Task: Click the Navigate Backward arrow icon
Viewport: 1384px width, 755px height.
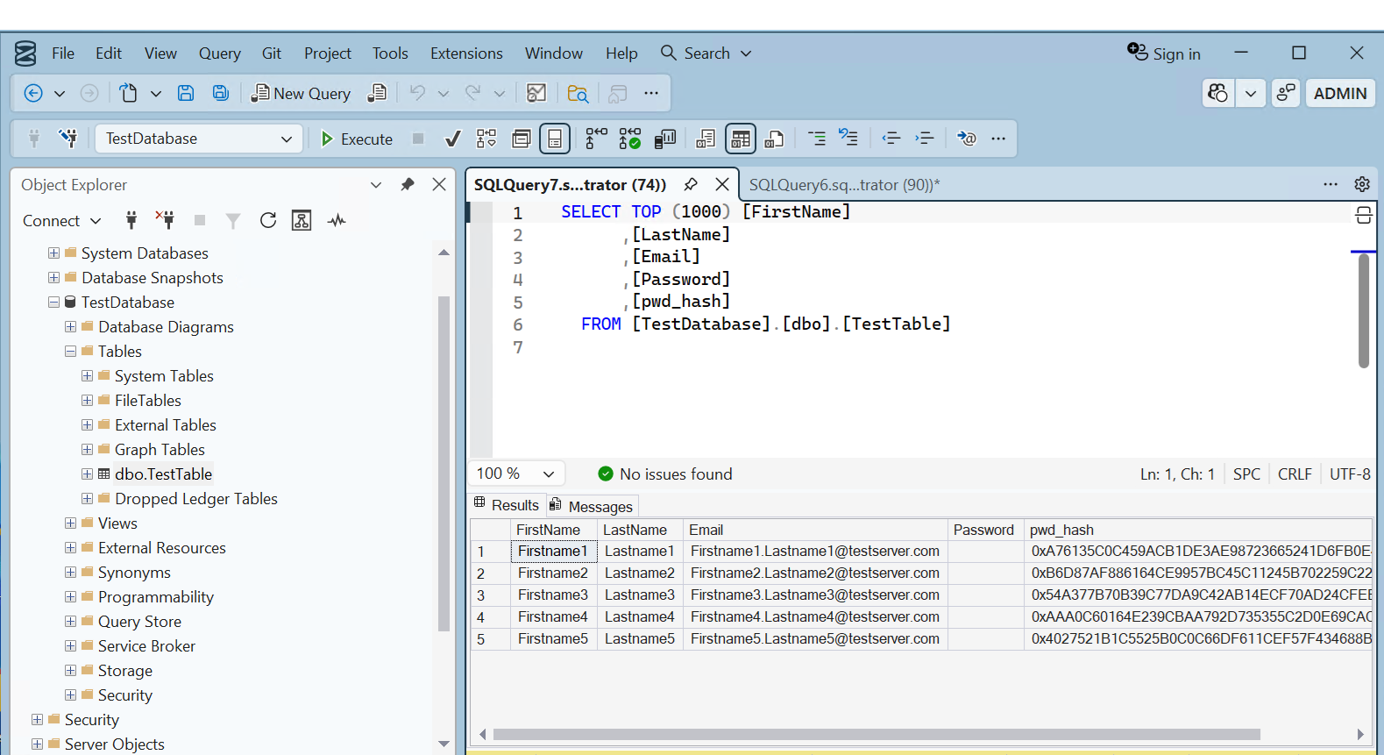Action: click(33, 93)
